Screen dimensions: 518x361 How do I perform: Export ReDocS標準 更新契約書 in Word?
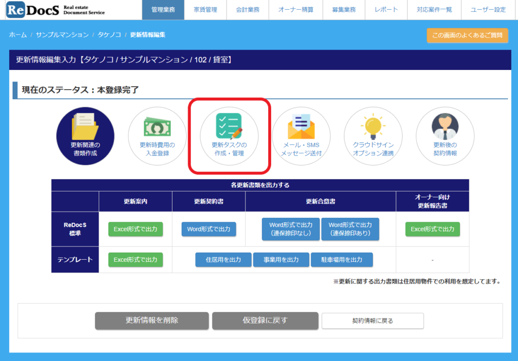[209, 229]
